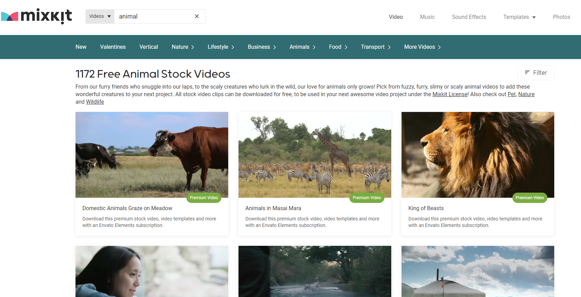
Task: Go to the Sound Effects section
Action: [469, 17]
